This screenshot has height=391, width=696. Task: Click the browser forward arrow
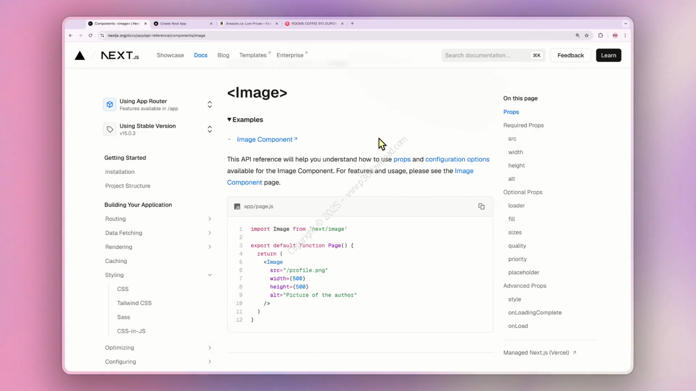click(80, 35)
